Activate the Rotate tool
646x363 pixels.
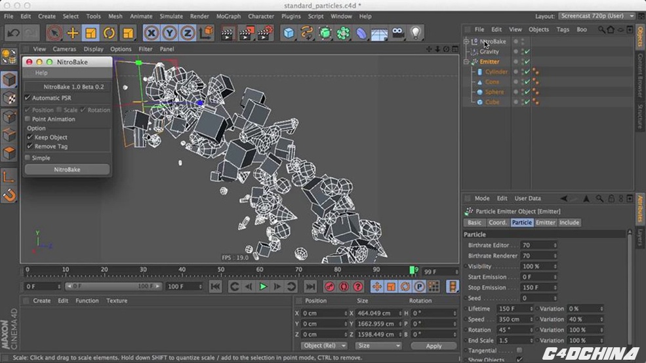click(x=109, y=33)
